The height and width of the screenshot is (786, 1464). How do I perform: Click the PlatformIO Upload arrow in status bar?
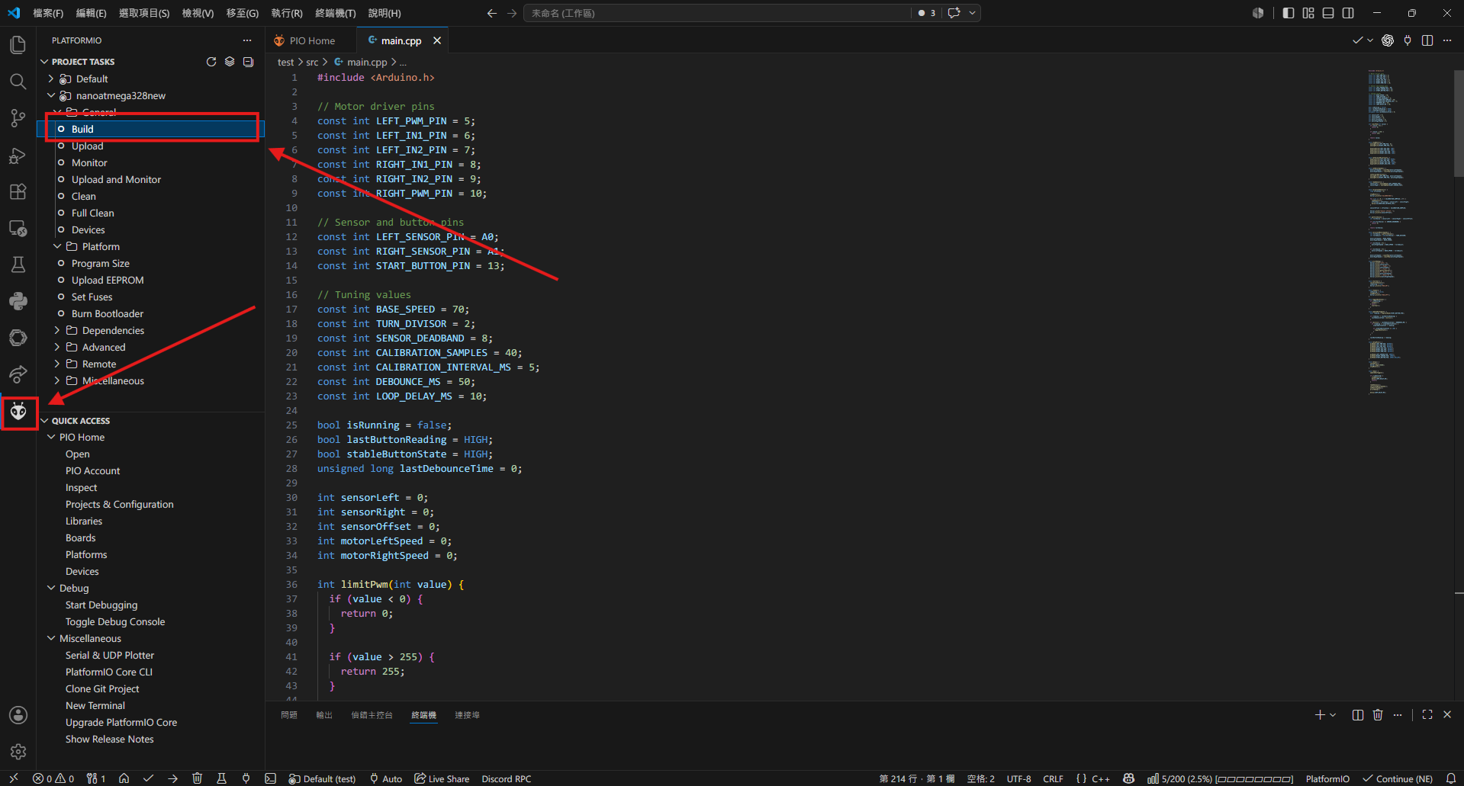[x=172, y=778]
